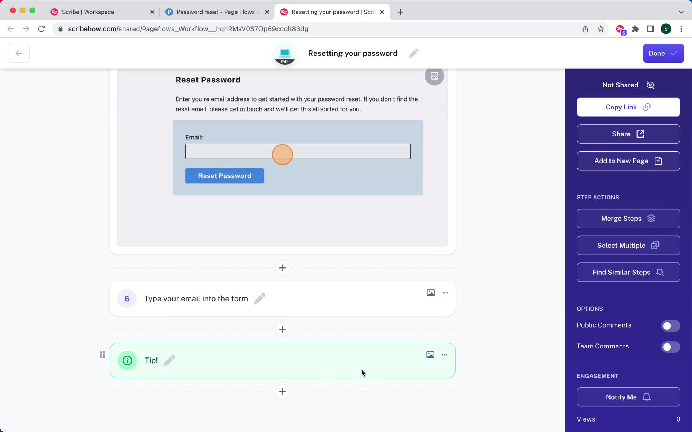Click the Add to New Page button
The image size is (692, 432).
(628, 161)
